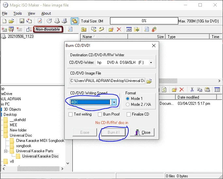The image size is (223, 179).
Task: Click the magnifier search icon beside the Extract icon
Action: (147, 29)
